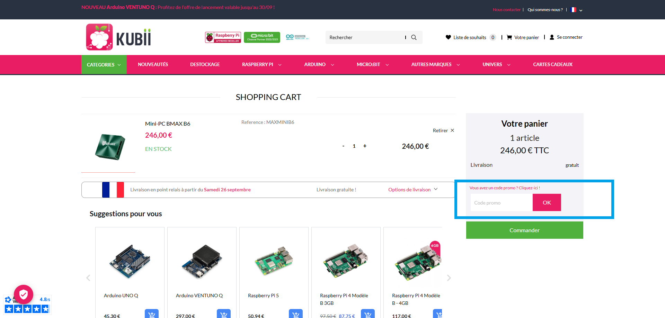
Task: Show next suggestions with right arrow
Action: [449, 278]
